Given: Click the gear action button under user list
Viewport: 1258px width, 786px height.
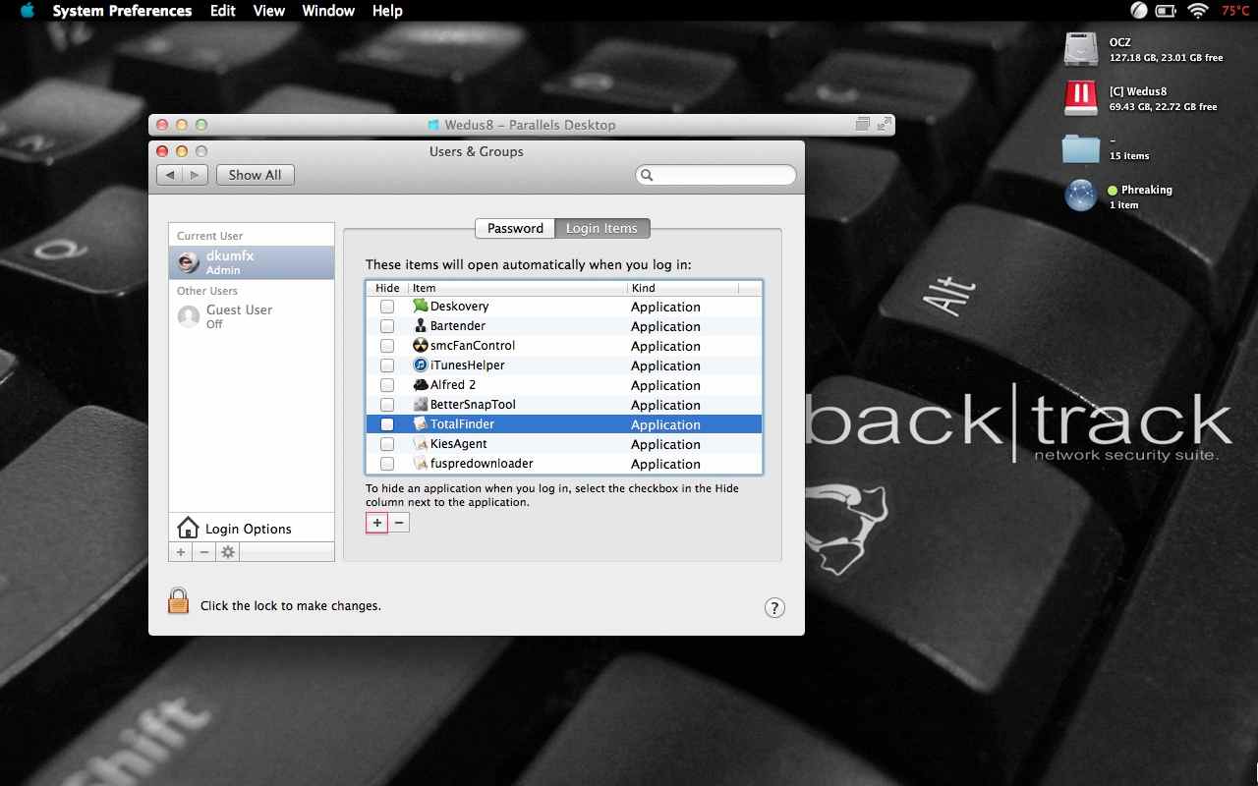Looking at the screenshot, I should [228, 552].
